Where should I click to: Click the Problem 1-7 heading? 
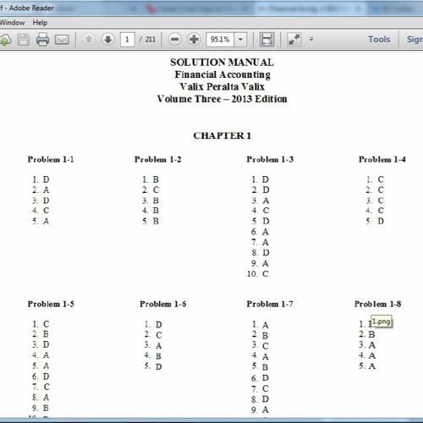[270, 304]
